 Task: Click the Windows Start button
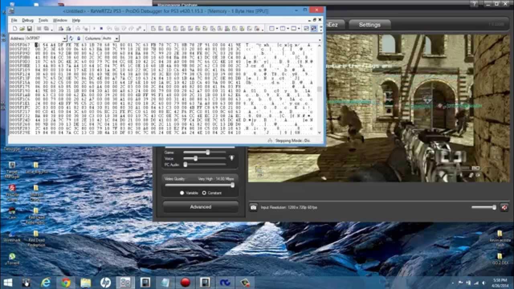pos(8,283)
